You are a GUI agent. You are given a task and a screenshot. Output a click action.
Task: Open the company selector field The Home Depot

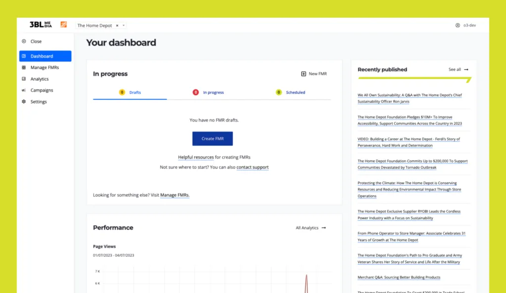pos(101,26)
